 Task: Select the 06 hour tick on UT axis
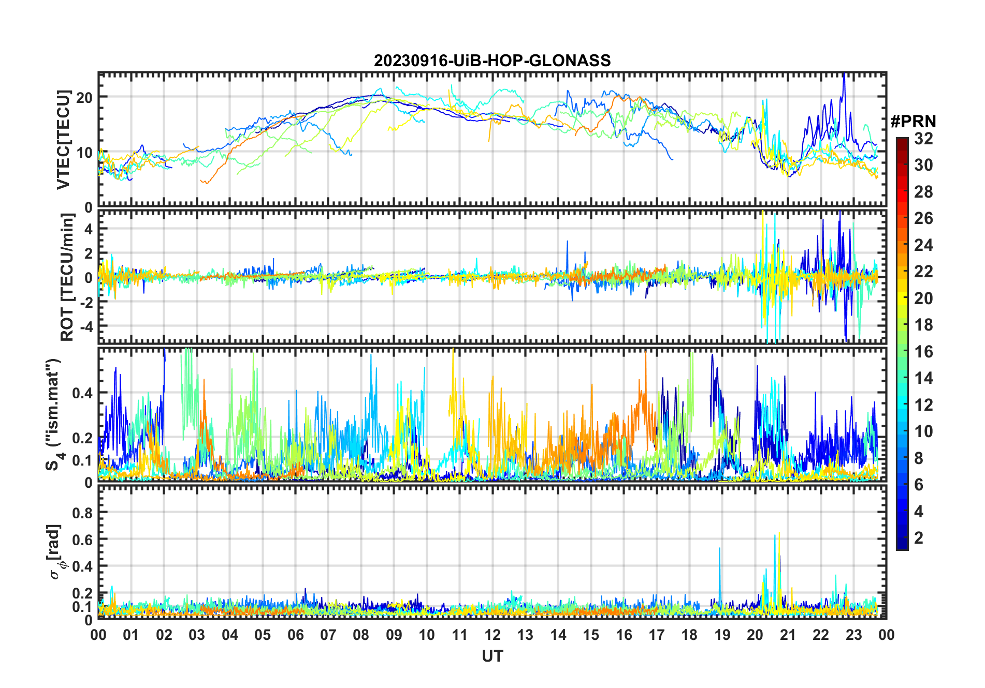tap(295, 635)
